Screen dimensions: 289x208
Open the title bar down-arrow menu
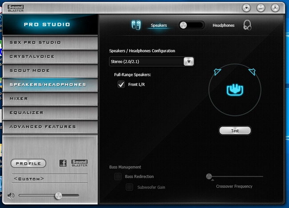tap(247, 8)
